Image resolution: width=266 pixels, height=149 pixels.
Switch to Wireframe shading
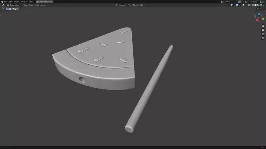pyautogui.click(x=253, y=5)
